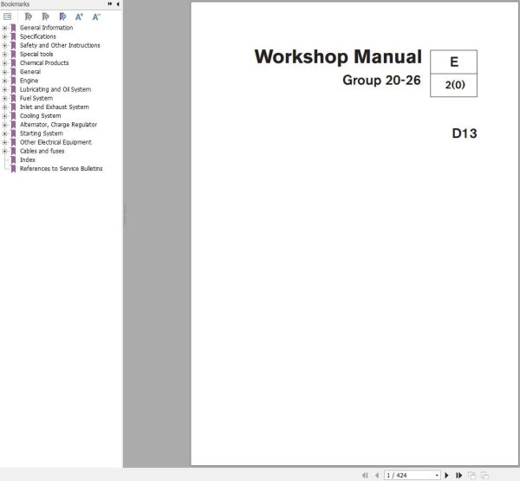Open Alternator, Charge Regulator bookmark
520x481 pixels.
[x=58, y=125]
